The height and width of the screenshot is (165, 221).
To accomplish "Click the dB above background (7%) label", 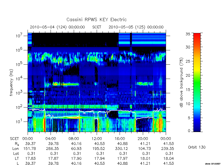I will (x=181, y=82).
